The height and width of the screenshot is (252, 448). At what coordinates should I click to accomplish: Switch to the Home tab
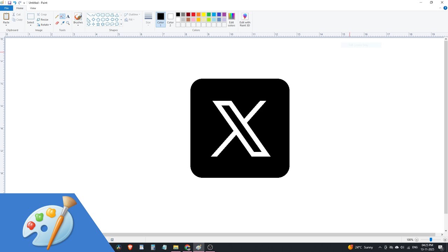pyautogui.click(x=20, y=8)
